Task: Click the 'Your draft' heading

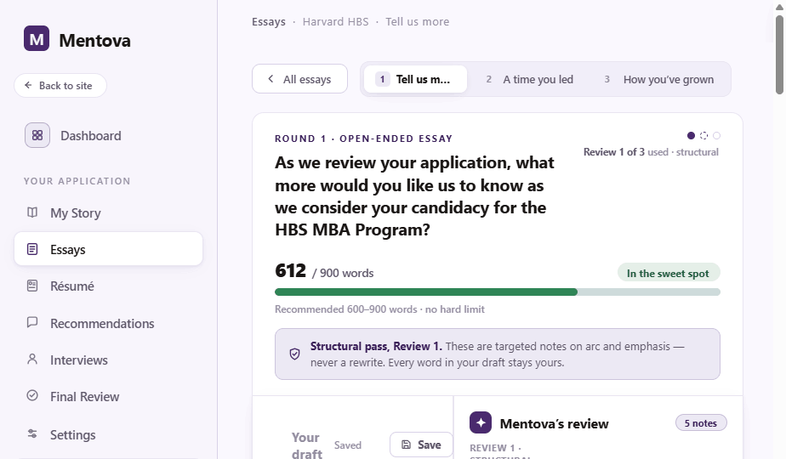Action: (x=307, y=445)
